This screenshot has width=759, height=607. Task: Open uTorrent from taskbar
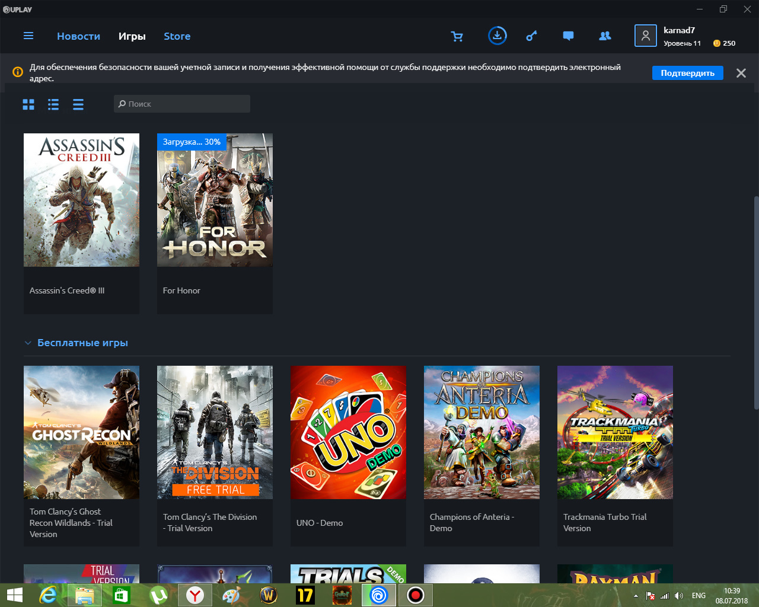click(158, 595)
